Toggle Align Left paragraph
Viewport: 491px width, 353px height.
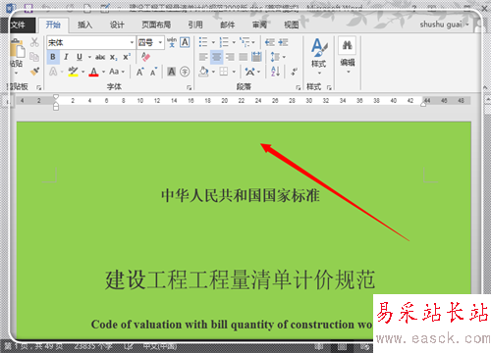[203, 57]
